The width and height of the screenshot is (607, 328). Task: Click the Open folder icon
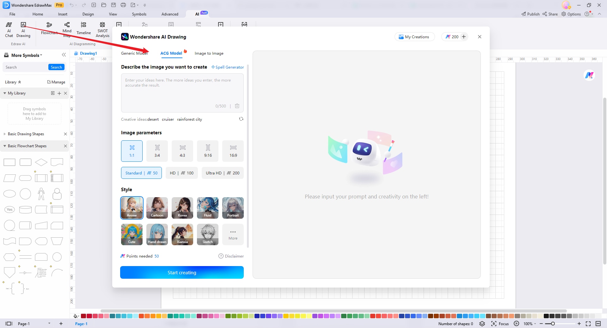click(x=104, y=5)
